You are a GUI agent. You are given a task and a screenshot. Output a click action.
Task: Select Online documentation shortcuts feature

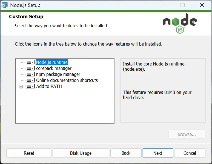[x=67, y=80]
